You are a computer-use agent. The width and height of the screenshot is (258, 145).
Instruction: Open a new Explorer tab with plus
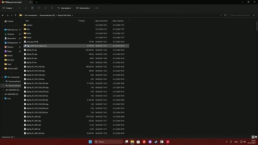[37, 2]
